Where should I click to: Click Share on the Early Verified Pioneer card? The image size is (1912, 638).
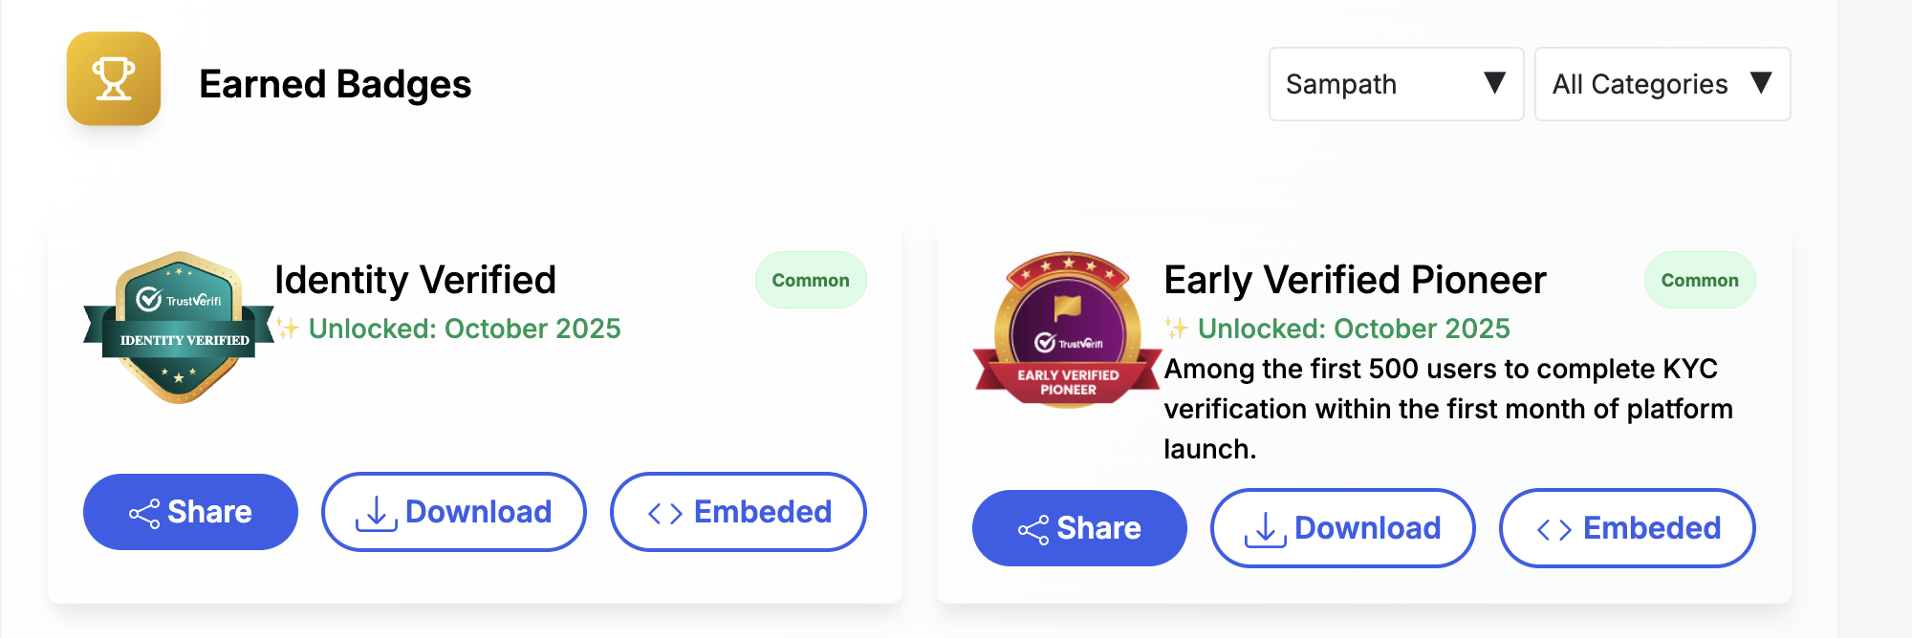(1079, 527)
